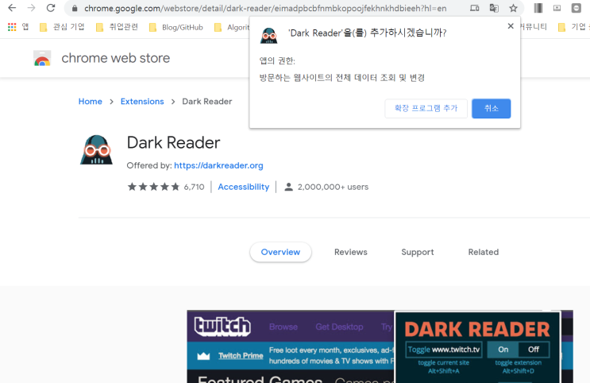Open the striped extension icon in toolbar
The image size is (590, 383).
(x=538, y=8)
